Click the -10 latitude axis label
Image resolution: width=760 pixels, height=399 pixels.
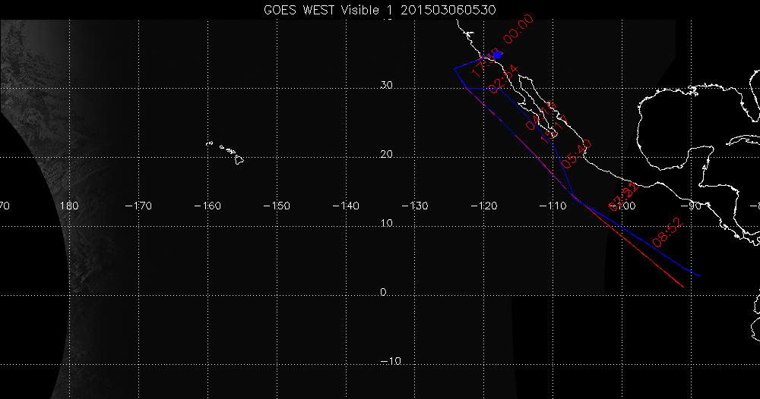click(391, 361)
